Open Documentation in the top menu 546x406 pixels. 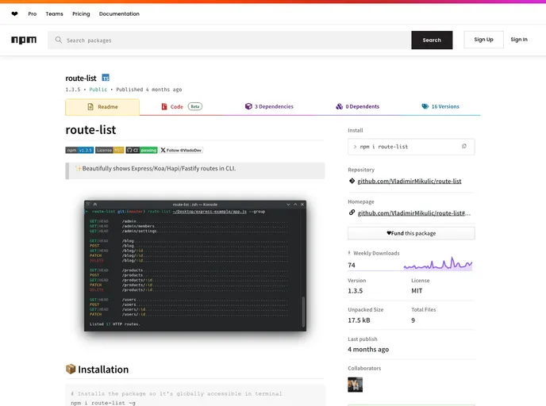click(x=119, y=13)
